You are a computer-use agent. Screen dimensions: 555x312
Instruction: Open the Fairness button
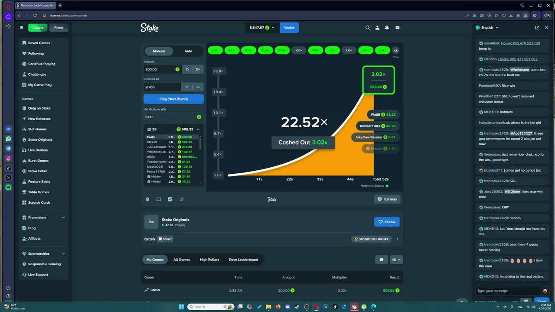(387, 199)
